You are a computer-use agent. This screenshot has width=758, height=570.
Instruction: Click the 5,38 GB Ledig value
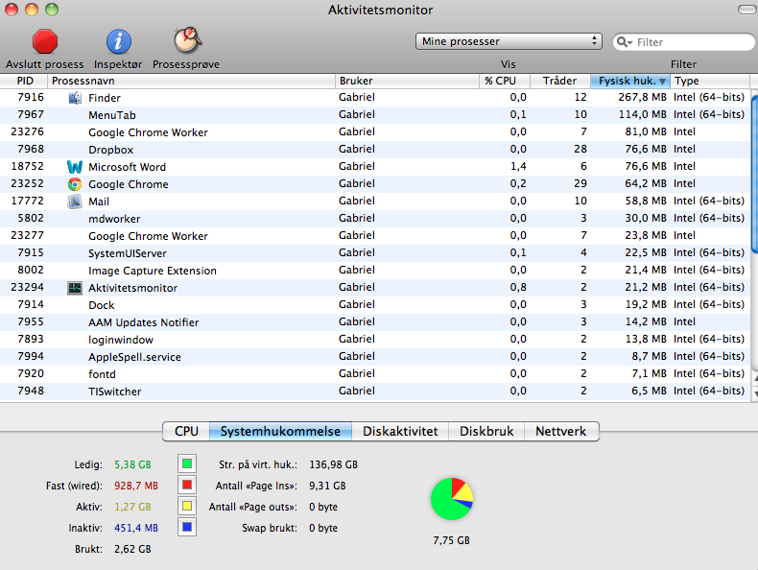tap(132, 464)
